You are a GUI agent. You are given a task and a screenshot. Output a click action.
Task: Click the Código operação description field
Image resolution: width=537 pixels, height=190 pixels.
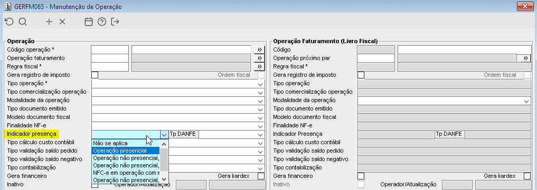[192, 49]
